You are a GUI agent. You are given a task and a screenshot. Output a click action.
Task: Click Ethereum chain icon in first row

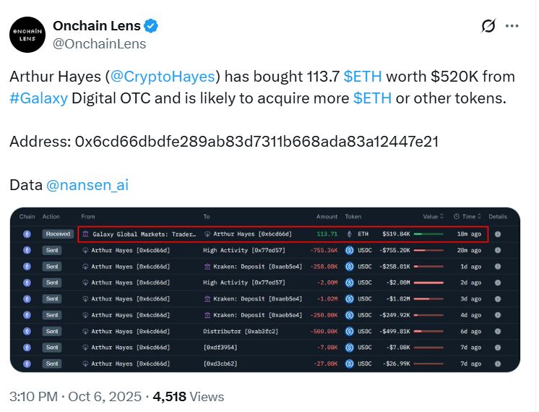point(27,234)
